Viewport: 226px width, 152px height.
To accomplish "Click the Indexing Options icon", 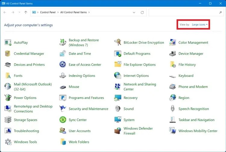I will 63,76.
